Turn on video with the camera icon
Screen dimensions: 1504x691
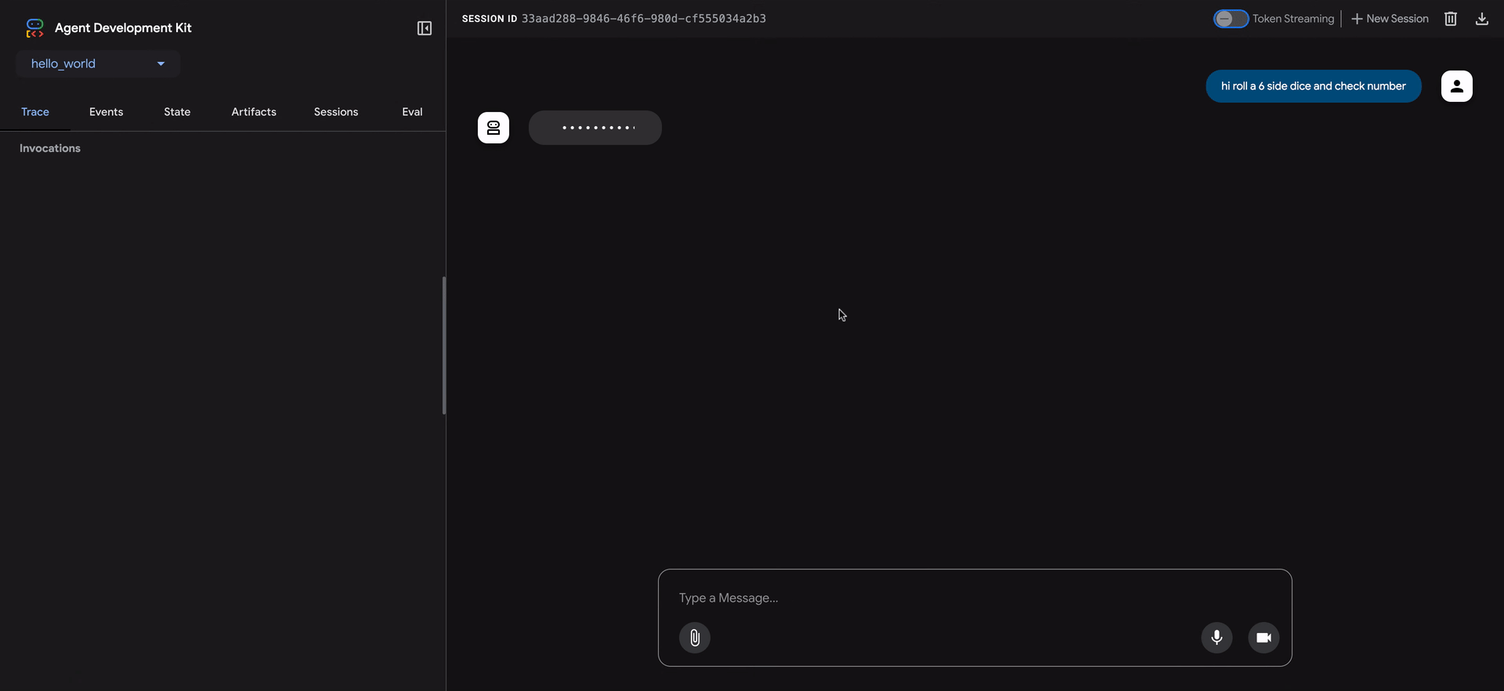click(x=1264, y=638)
